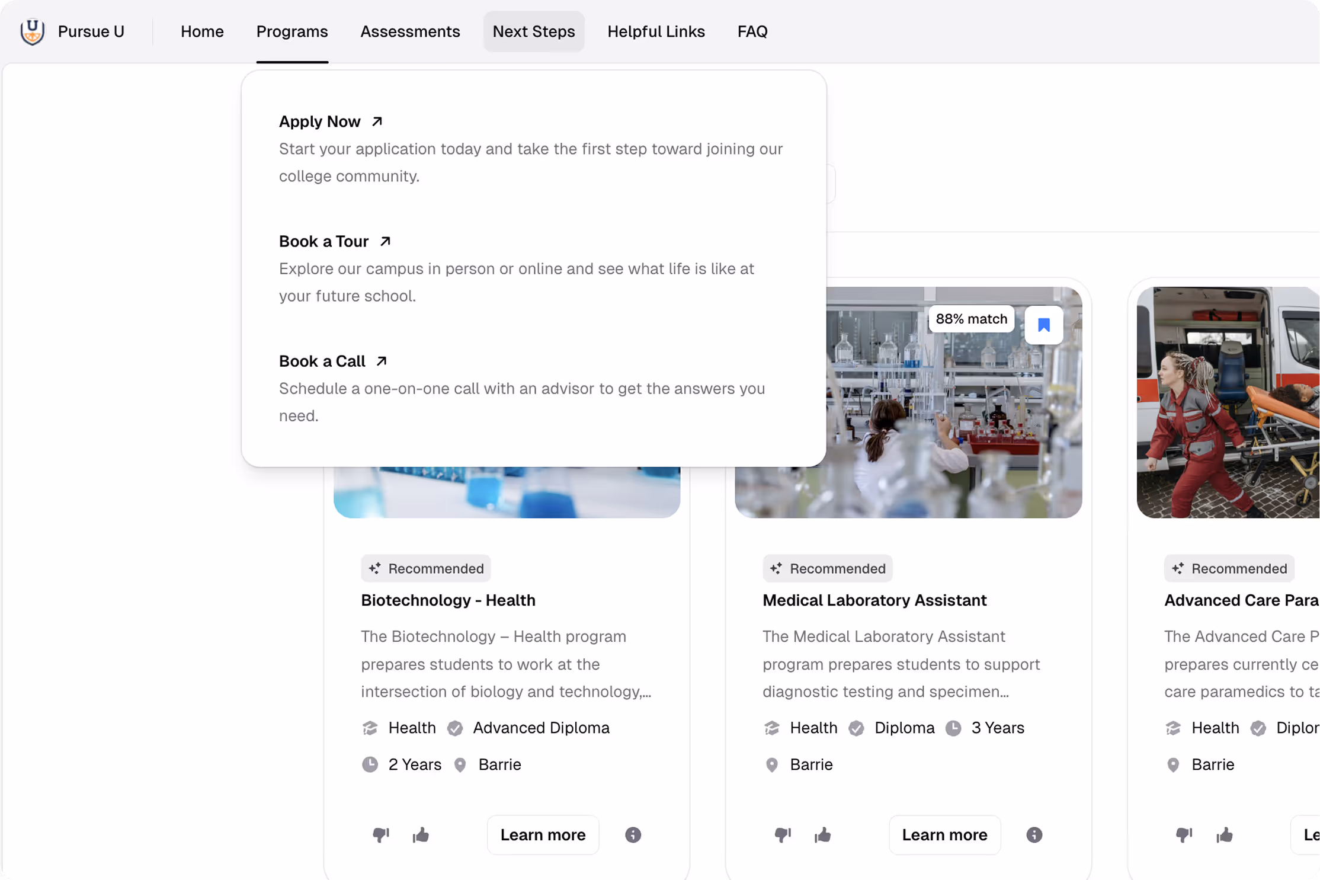Viewport: 1320px width, 880px height.
Task: Open the Advanced Care Paramedic ambulance thumbnail
Action: [1228, 403]
